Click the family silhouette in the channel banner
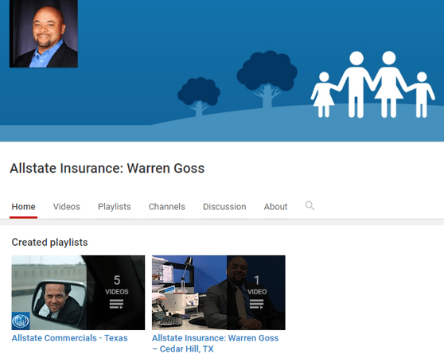The width and height of the screenshot is (444, 358). tap(372, 84)
